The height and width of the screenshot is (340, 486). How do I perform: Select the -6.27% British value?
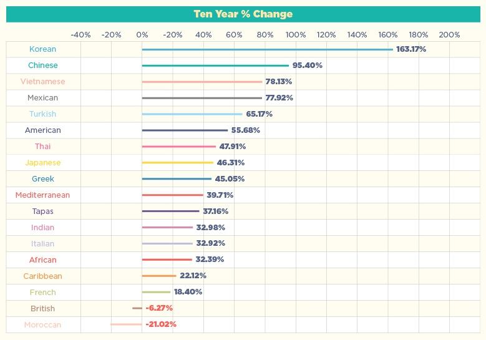(x=159, y=308)
